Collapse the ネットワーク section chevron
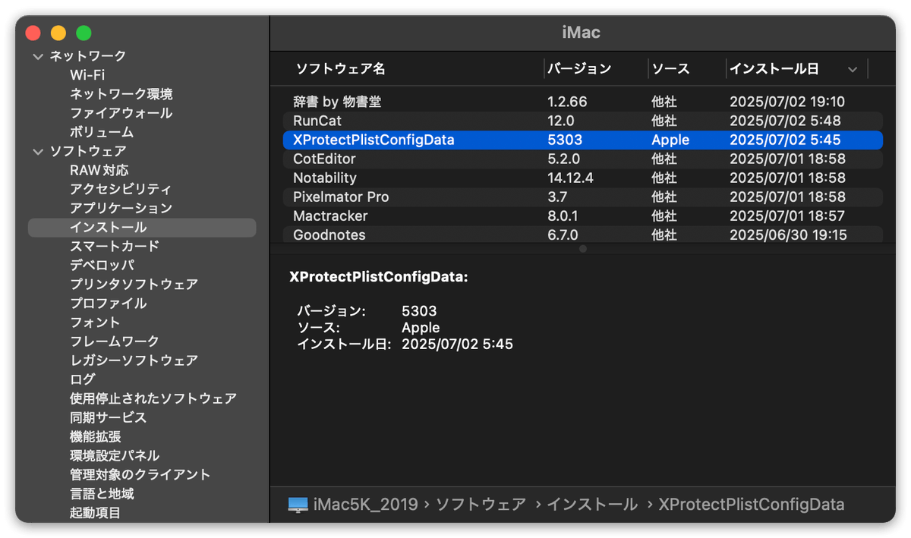Image resolution: width=911 pixels, height=538 pixels. click(x=38, y=56)
